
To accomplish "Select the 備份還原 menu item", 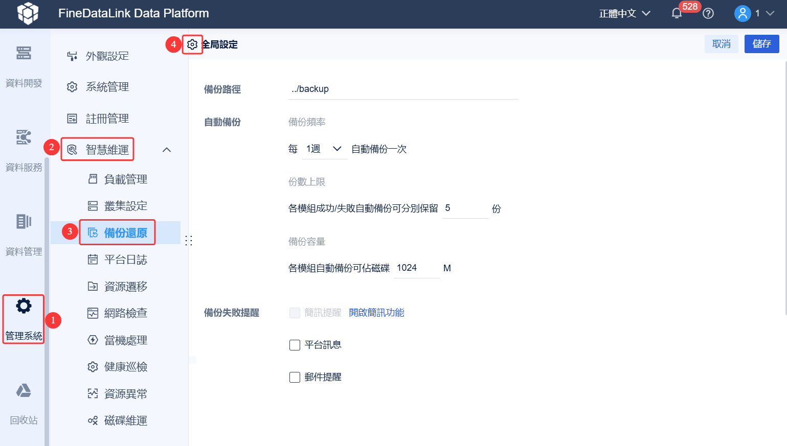I will [116, 233].
